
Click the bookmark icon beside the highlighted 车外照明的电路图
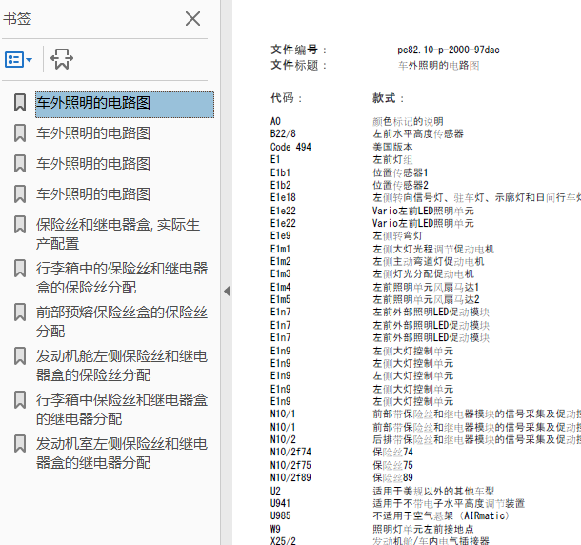(x=20, y=103)
